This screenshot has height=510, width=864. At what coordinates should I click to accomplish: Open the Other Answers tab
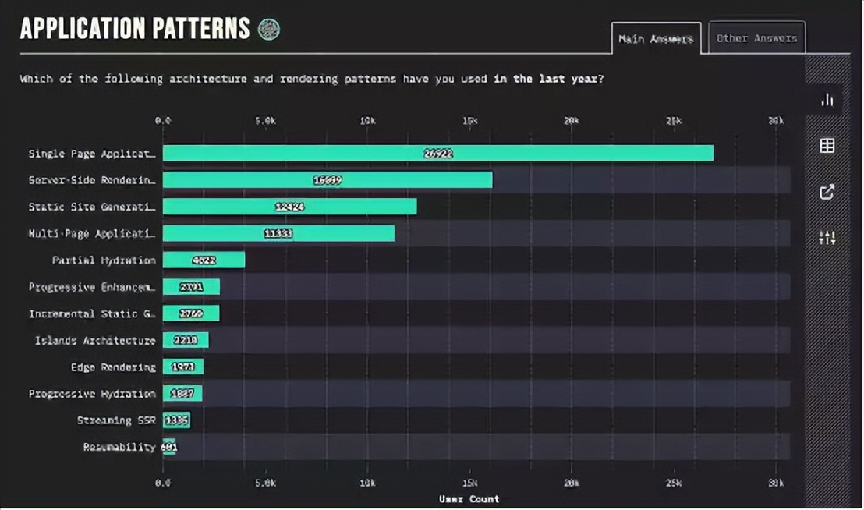(756, 37)
